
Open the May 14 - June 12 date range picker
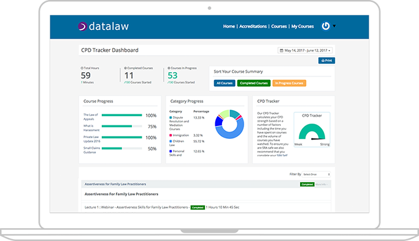pyautogui.click(x=305, y=50)
